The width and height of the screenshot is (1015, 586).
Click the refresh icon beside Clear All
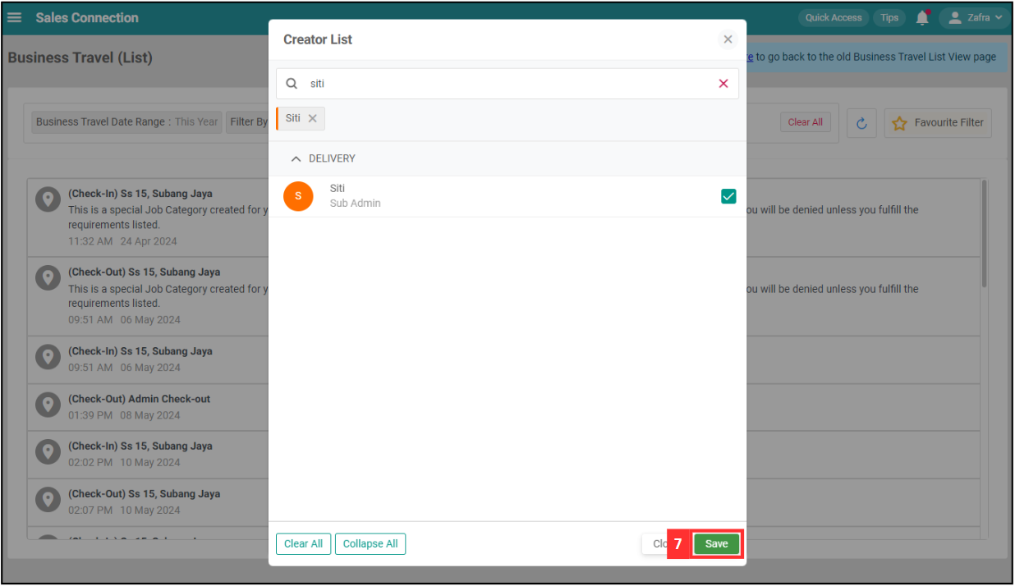pyautogui.click(x=861, y=123)
